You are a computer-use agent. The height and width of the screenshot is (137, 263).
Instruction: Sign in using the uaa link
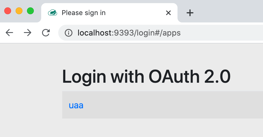point(76,105)
